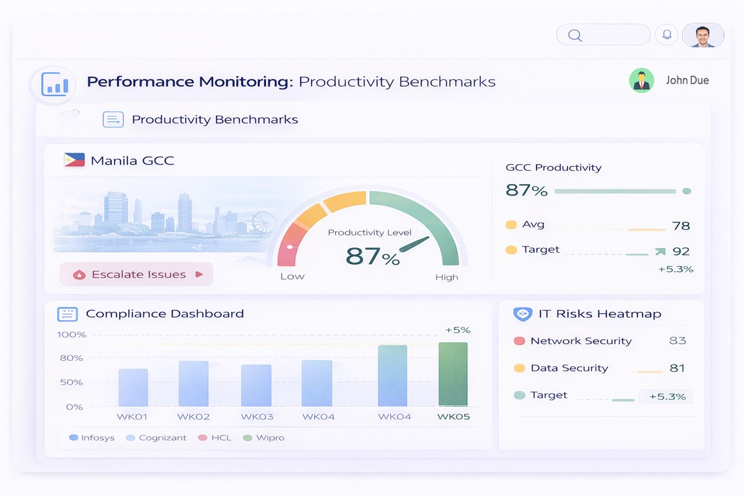Expand the Escalate Issues arrow

tap(200, 274)
